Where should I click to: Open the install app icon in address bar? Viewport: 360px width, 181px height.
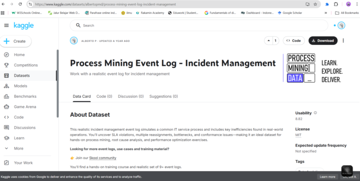pos(307,4)
